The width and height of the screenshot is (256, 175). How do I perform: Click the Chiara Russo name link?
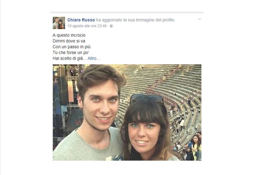click(x=81, y=20)
